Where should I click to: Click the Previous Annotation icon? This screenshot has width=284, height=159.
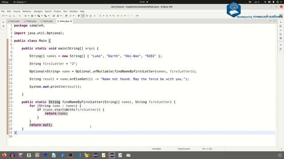click(107, 16)
